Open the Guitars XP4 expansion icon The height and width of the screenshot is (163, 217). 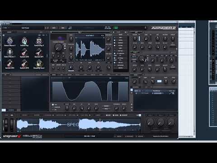pyautogui.click(x=24, y=64)
